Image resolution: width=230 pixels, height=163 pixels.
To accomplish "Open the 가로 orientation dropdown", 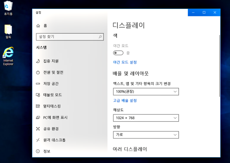I will [146, 135].
